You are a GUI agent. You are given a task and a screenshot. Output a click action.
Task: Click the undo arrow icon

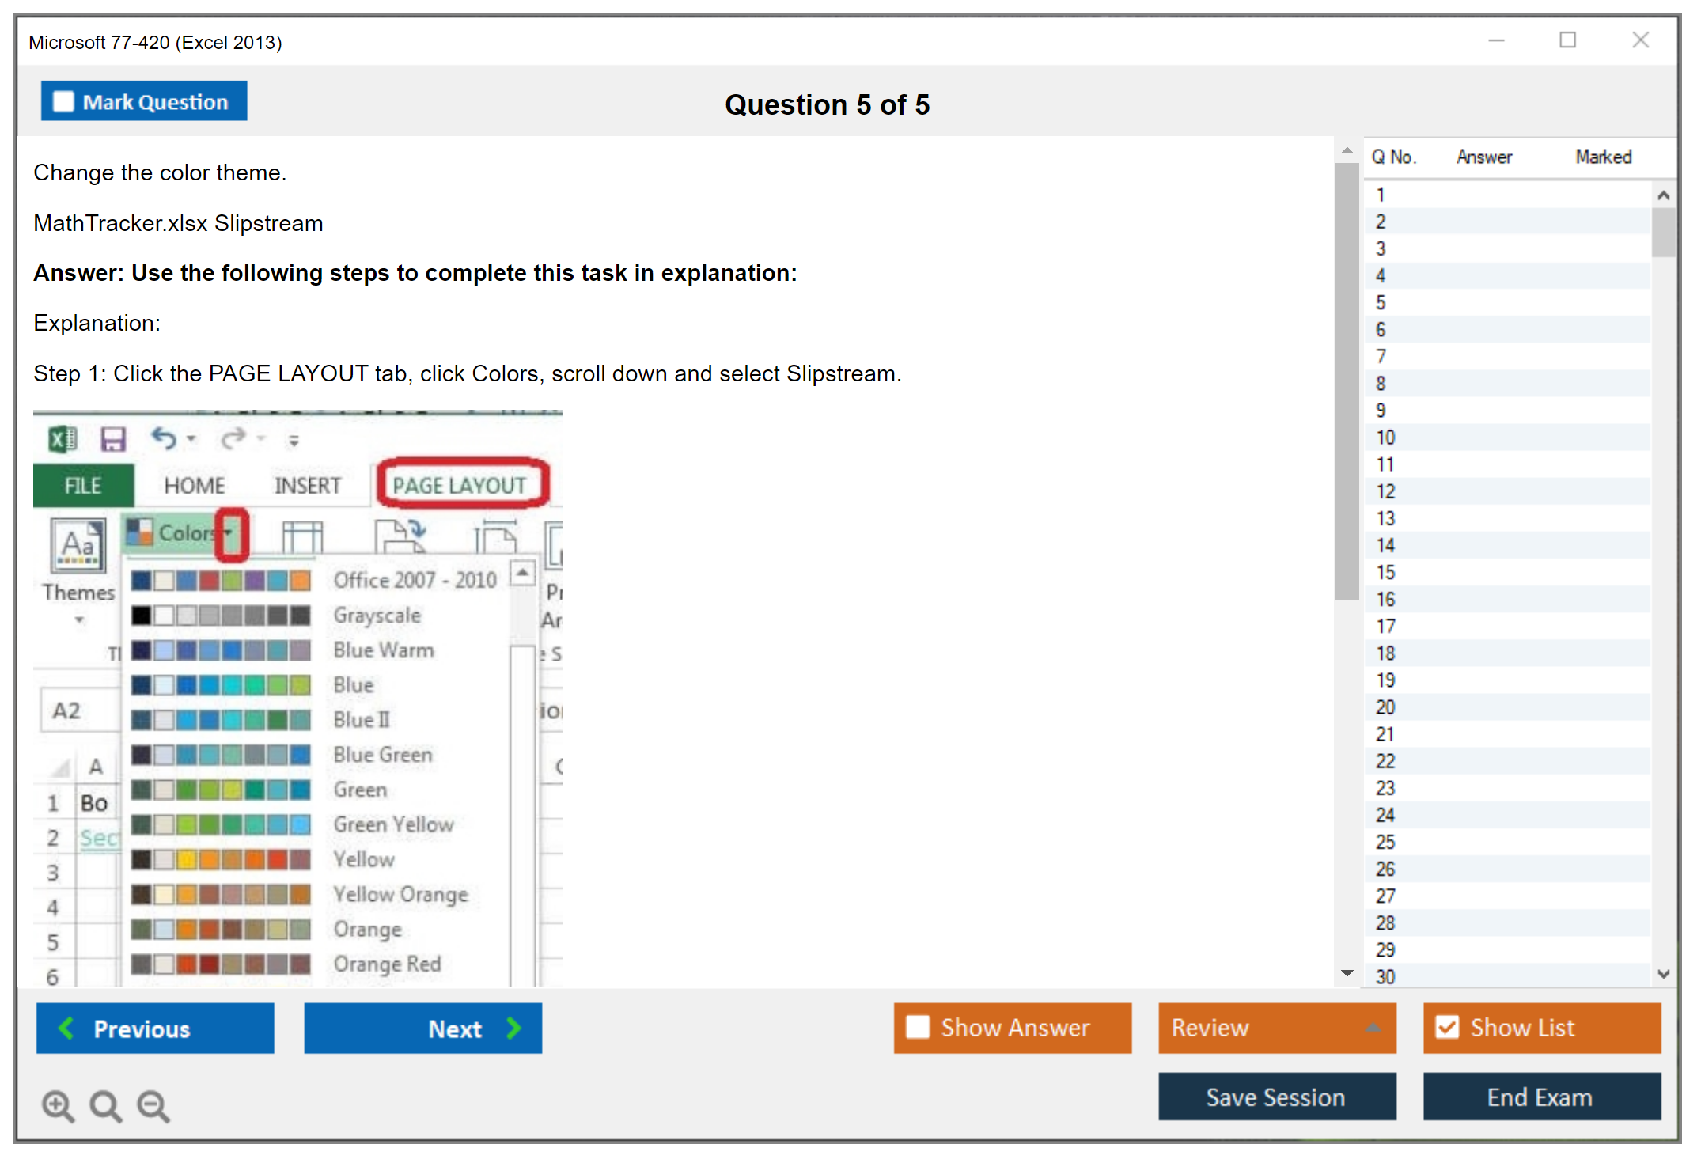tap(164, 438)
